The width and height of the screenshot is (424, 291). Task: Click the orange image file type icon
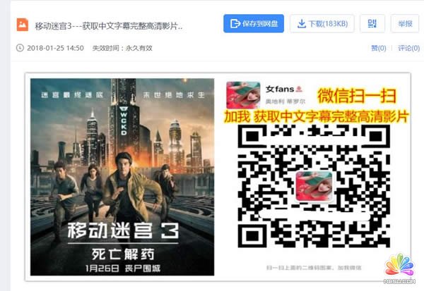(x=23, y=25)
